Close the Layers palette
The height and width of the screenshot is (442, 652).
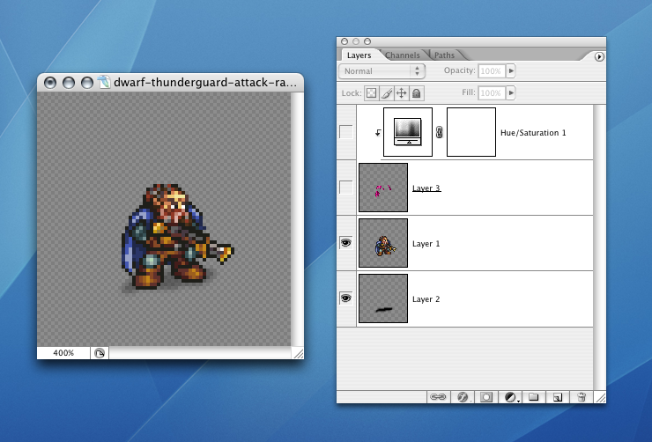345,41
